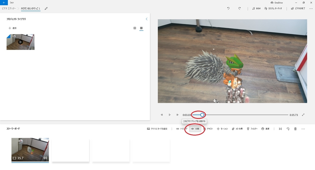Click 追加 to add media
The height and width of the screenshot is (170, 315).
point(12,28)
